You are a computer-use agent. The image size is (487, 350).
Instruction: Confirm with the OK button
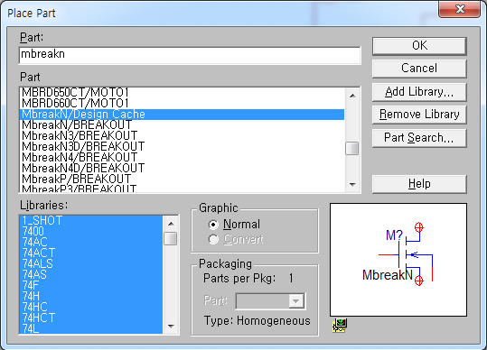coord(419,46)
